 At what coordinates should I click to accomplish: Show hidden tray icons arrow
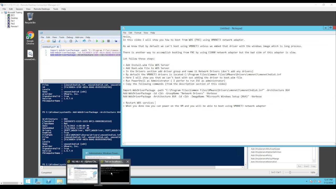click(x=307, y=181)
